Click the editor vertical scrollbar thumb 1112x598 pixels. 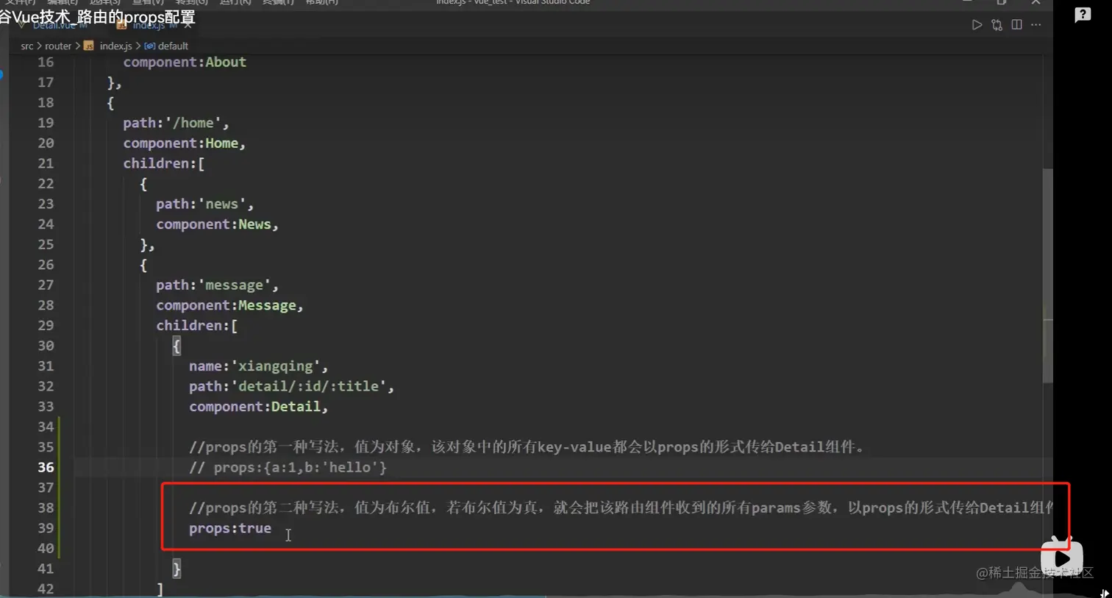[x=1047, y=276]
